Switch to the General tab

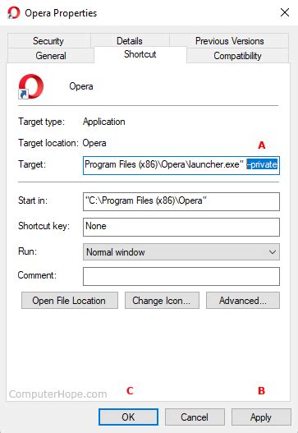point(51,56)
